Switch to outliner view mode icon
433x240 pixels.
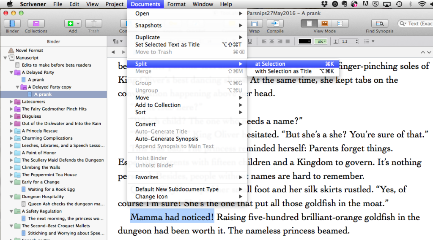340,24
